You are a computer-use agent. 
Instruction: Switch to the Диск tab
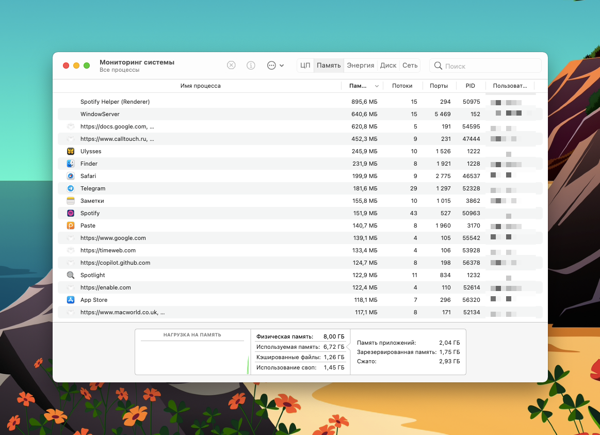point(388,66)
